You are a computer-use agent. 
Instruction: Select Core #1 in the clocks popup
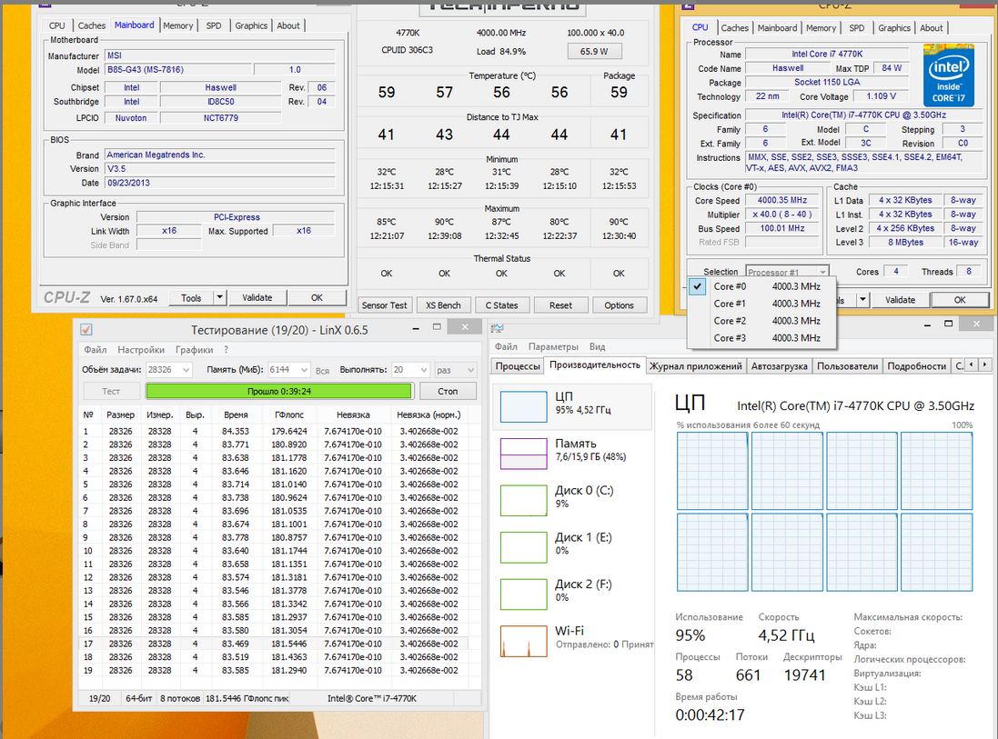click(x=761, y=304)
